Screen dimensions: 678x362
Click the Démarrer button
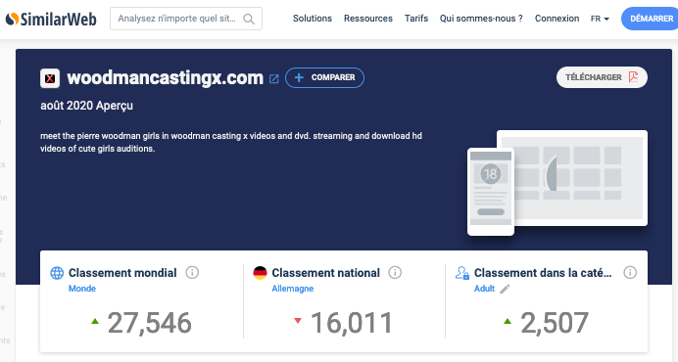point(650,19)
